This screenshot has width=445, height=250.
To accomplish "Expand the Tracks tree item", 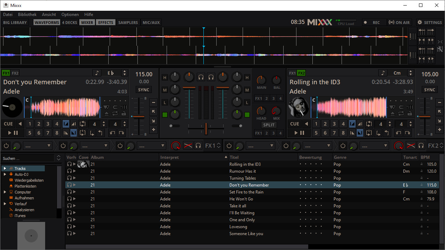I will coord(5,169).
